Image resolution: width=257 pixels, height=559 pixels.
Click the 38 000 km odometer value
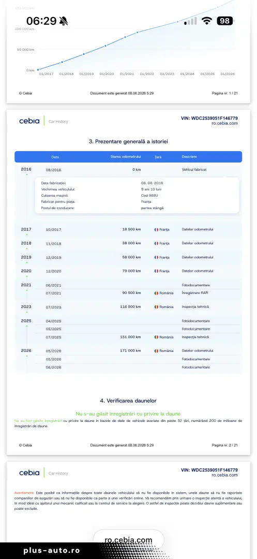coord(131,243)
